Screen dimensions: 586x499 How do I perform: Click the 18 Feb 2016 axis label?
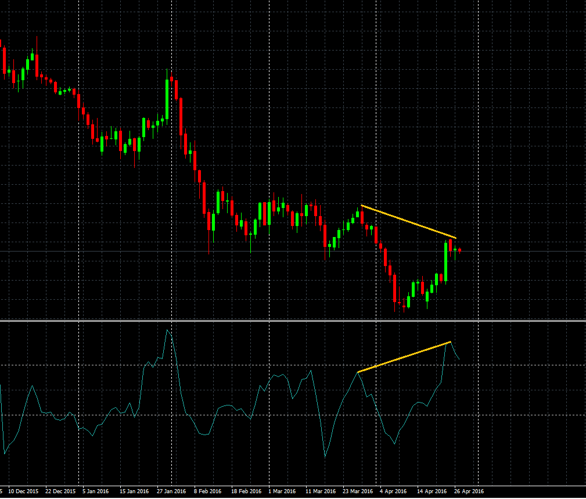246,491
